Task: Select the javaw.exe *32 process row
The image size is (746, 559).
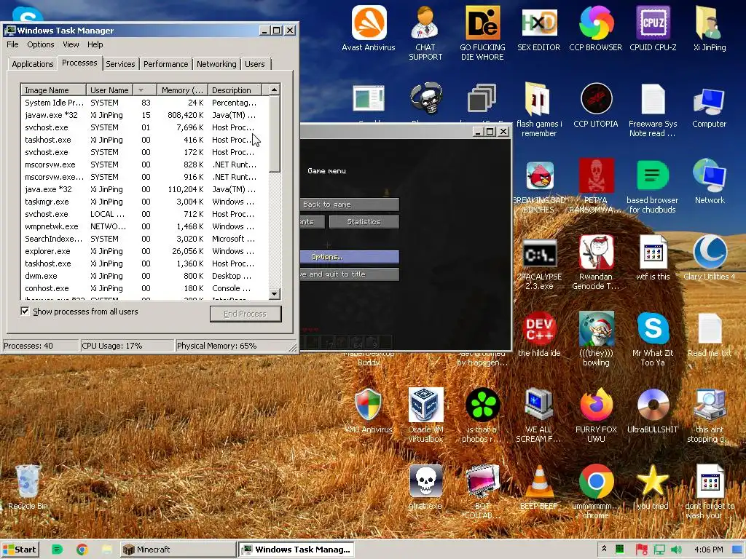Action: (x=145, y=115)
